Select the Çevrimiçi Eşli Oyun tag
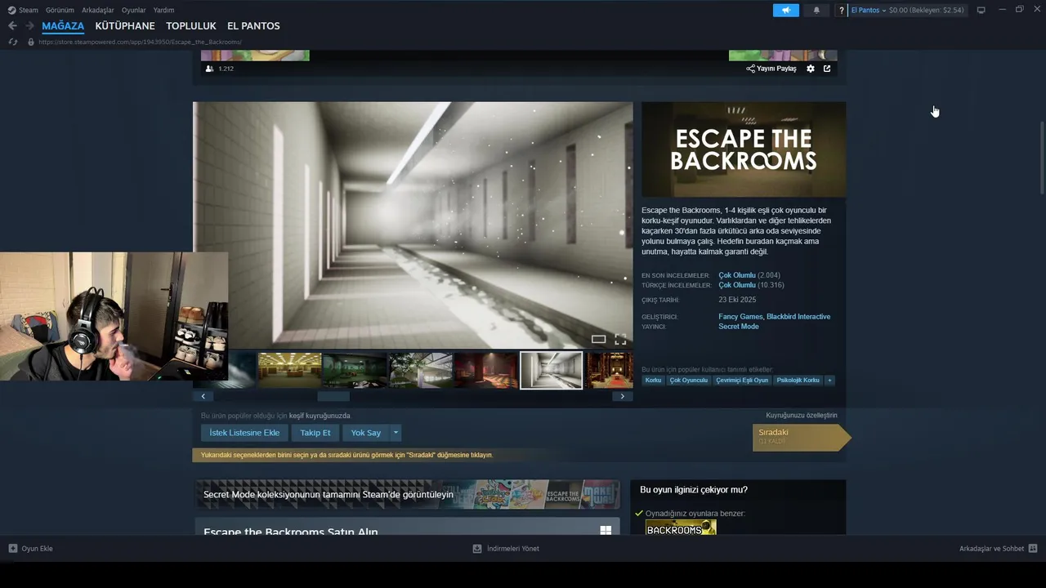Image resolution: width=1046 pixels, height=588 pixels. (742, 380)
